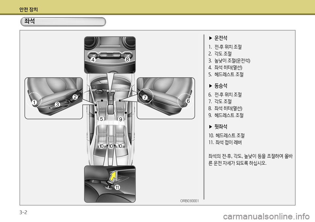Click callout number 8 on console image
The height and width of the screenshot is (222, 315).
pyautogui.click(x=127, y=59)
